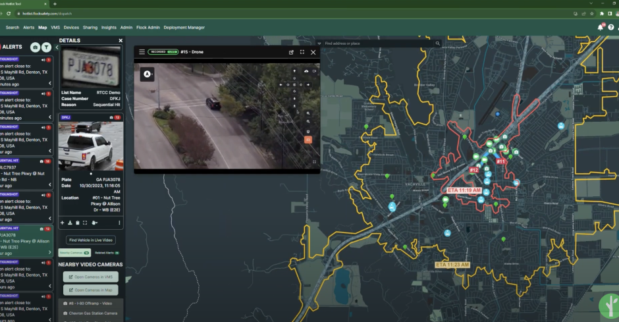Select #8 - I-80 Offramp - Video camera
Screen dimensions: 619x322
pos(91,304)
